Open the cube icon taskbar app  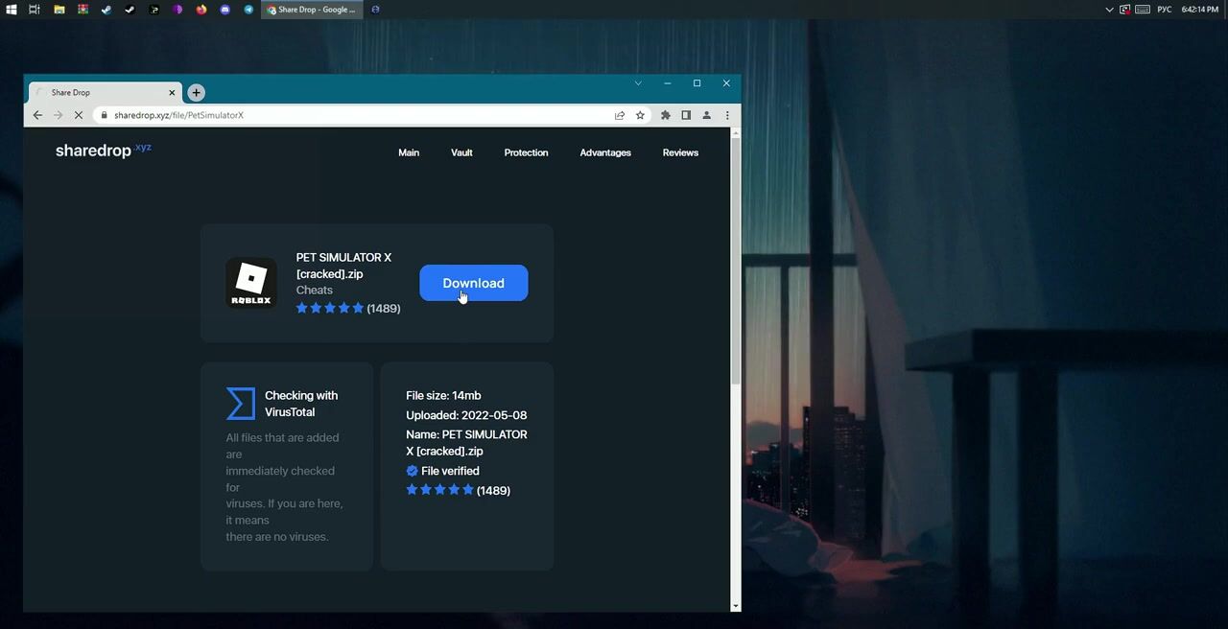(375, 10)
